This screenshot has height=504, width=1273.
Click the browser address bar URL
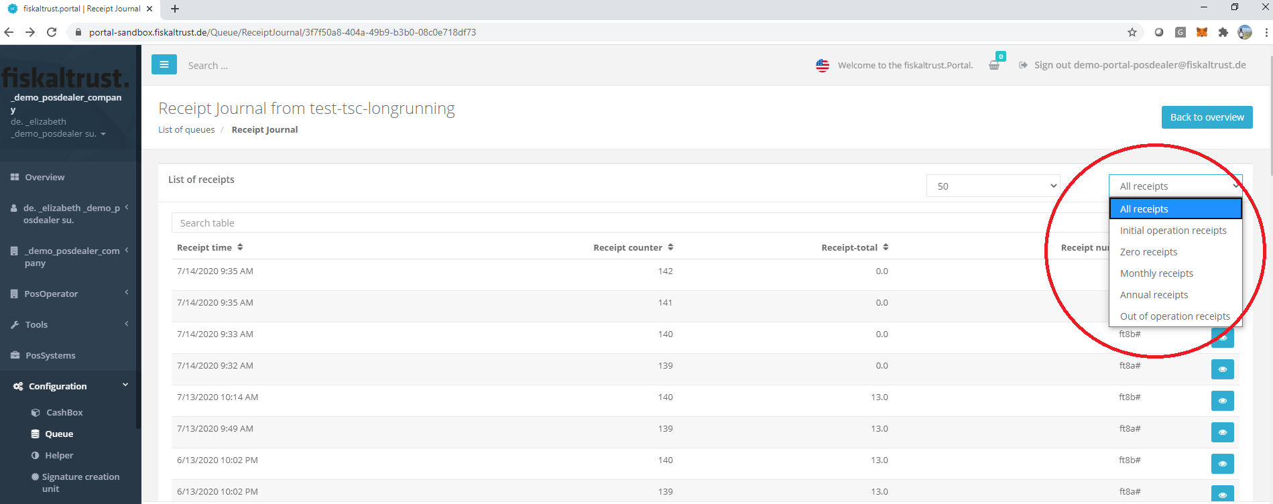coord(282,32)
